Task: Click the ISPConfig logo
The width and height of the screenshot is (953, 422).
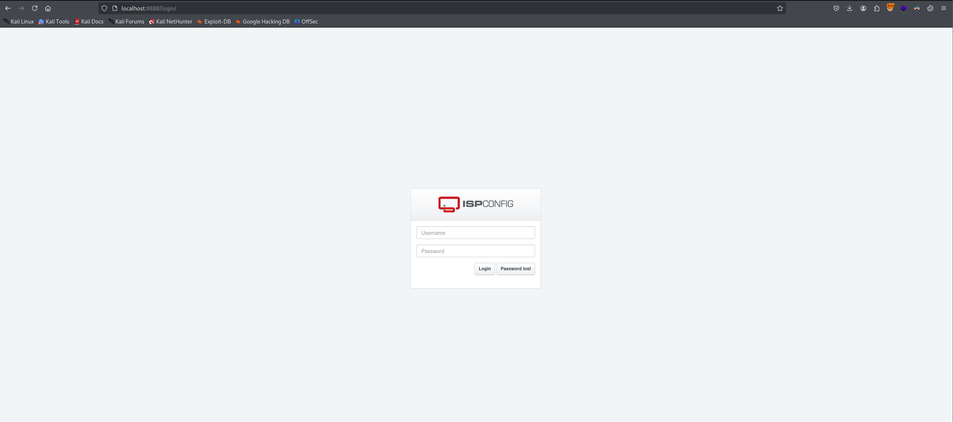Action: pyautogui.click(x=476, y=204)
